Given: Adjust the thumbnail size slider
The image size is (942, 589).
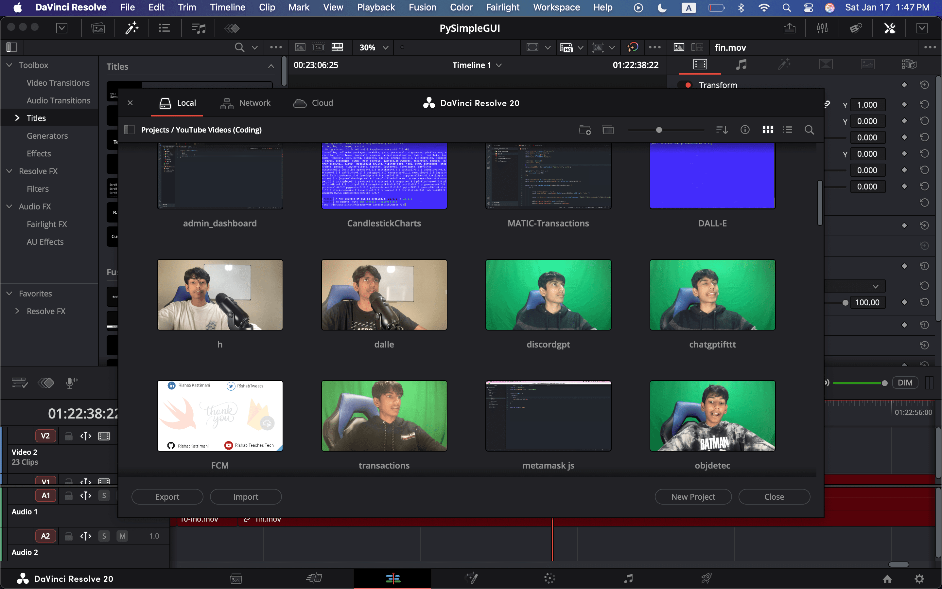Looking at the screenshot, I should point(659,130).
